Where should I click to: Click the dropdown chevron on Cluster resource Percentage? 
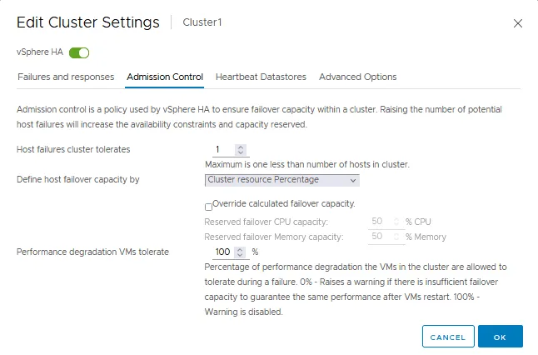353,180
